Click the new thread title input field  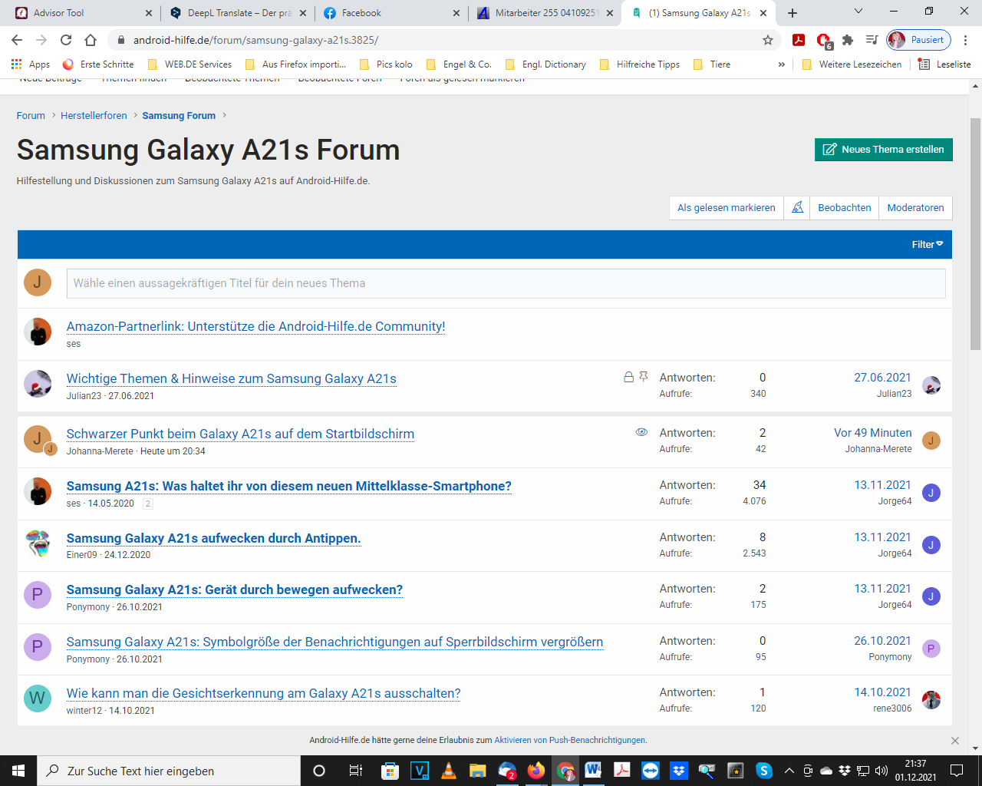506,283
